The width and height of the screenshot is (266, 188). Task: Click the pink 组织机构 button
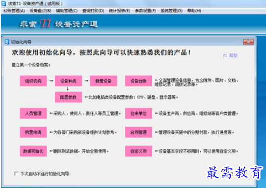(x=33, y=81)
